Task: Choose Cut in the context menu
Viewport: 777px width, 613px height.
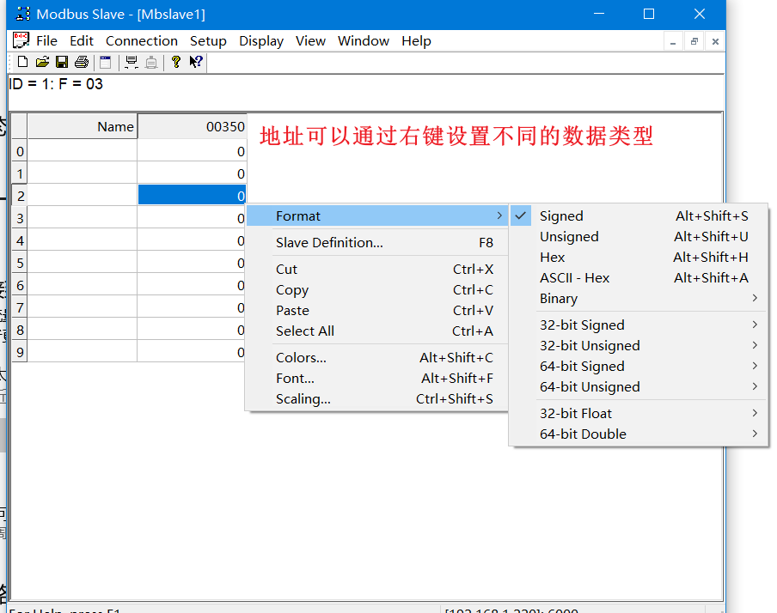Action: pos(377,270)
